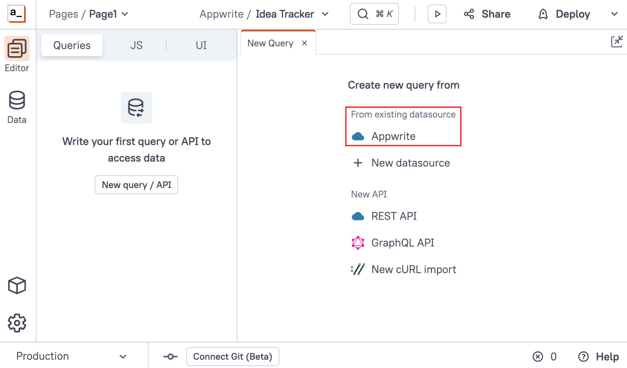Image resolution: width=627 pixels, height=368 pixels.
Task: Expand the Deploy options chevron
Action: coord(614,14)
